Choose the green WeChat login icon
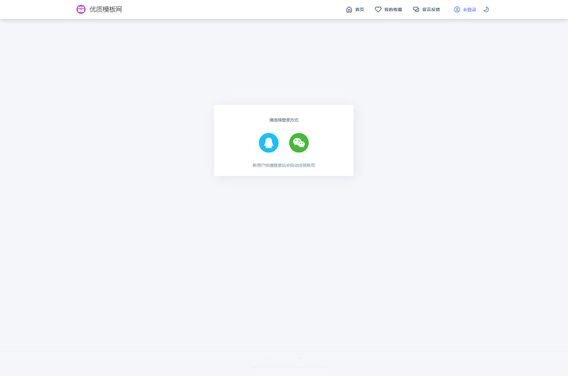The width and height of the screenshot is (568, 376). point(299,142)
